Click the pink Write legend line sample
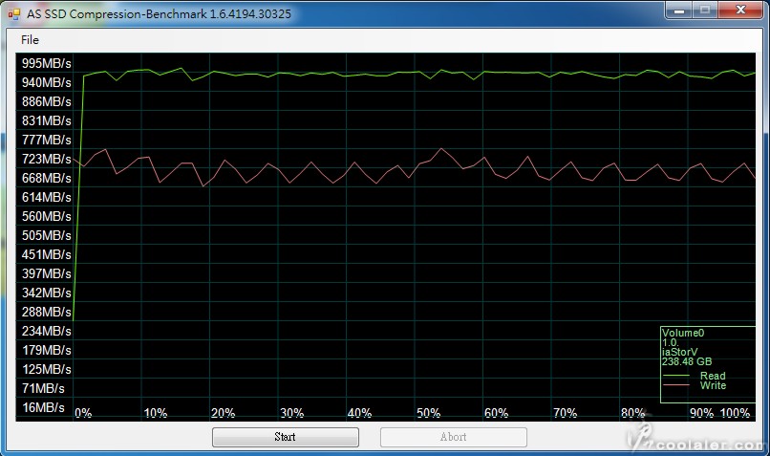The width and height of the screenshot is (770, 456). coord(675,385)
